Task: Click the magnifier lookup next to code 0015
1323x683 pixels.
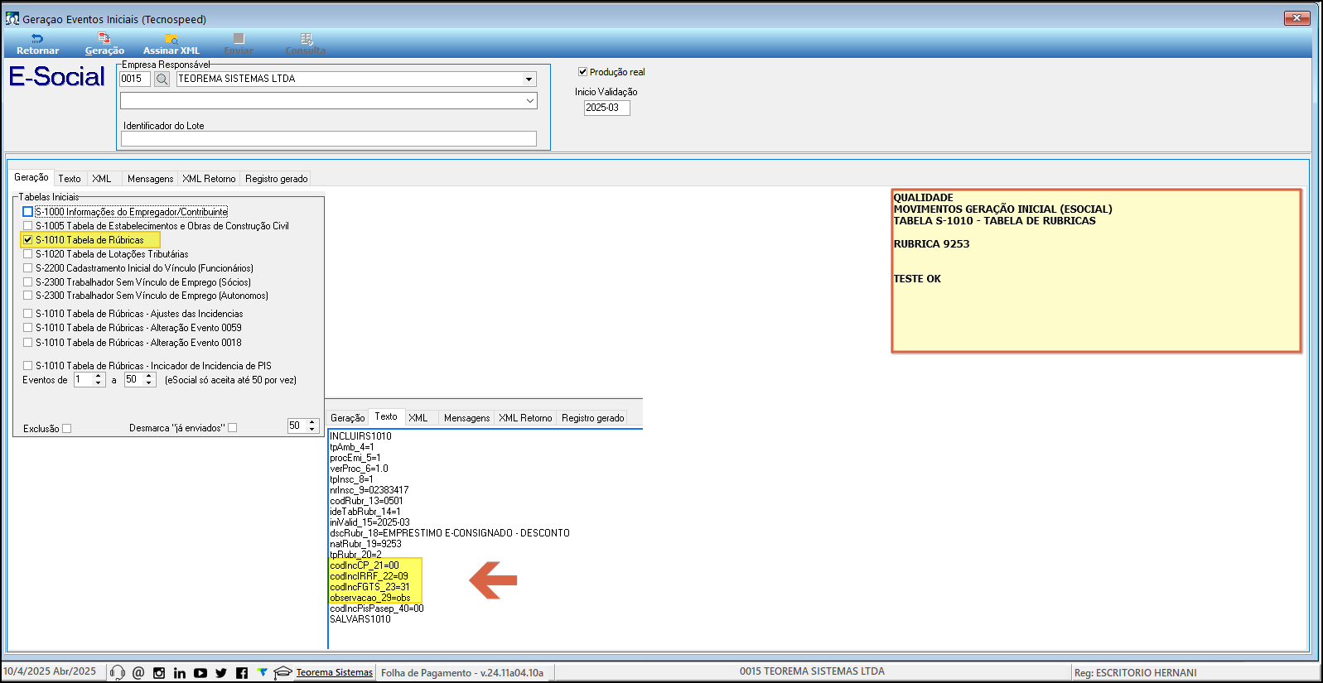Action: pos(162,79)
